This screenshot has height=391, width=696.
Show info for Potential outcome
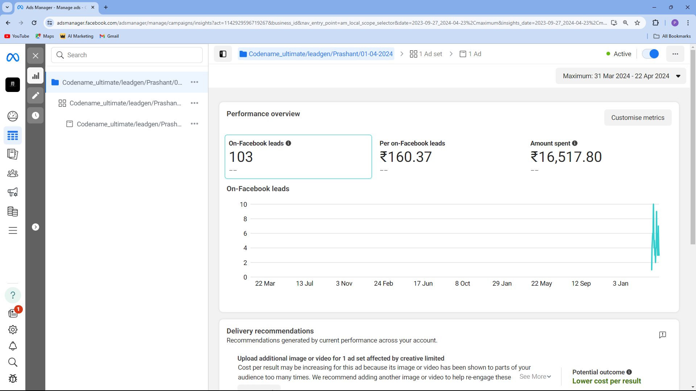[x=629, y=372]
